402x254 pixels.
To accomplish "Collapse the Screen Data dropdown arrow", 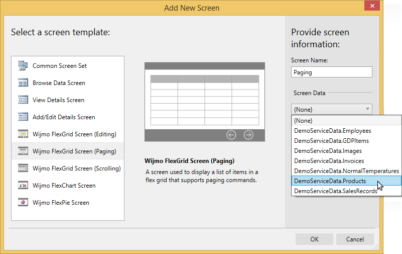I will tap(367, 109).
